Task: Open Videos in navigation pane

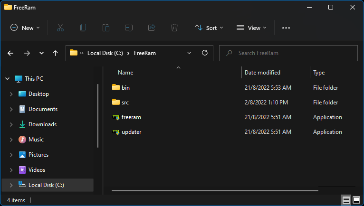Action: pos(37,170)
